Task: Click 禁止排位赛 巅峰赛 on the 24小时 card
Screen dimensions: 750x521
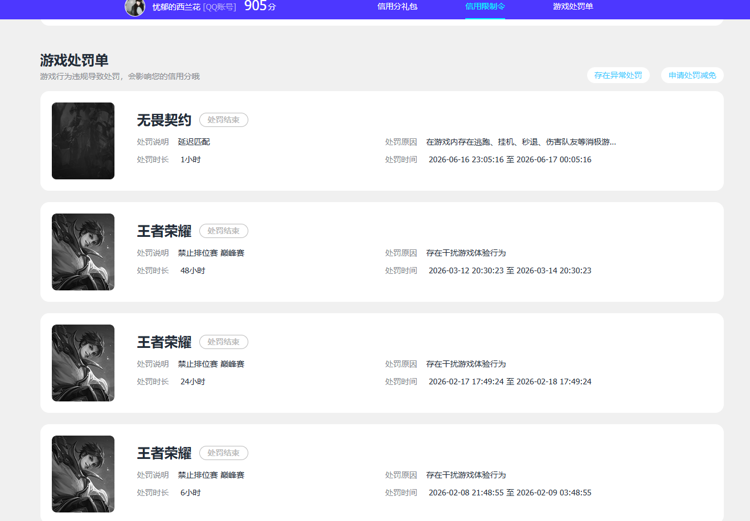Action: [x=211, y=364]
